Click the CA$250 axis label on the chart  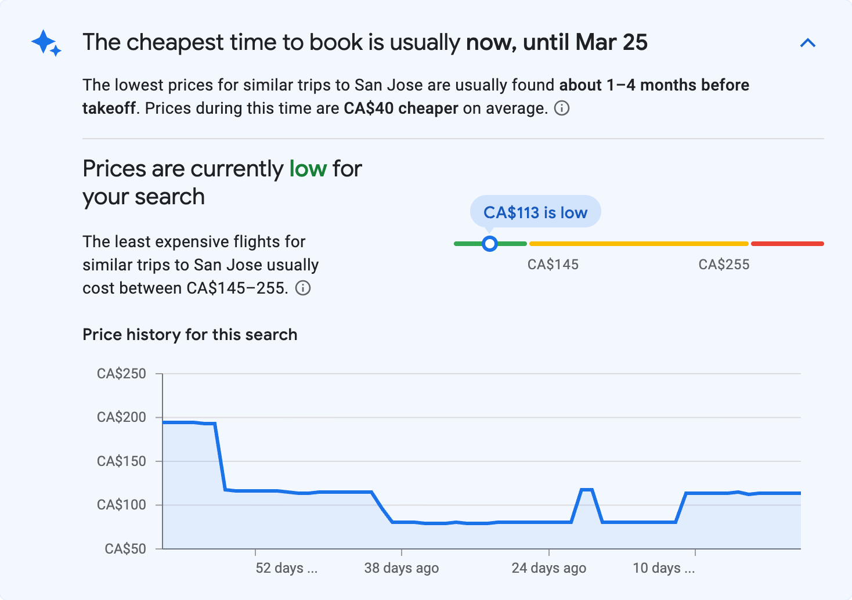coord(122,374)
